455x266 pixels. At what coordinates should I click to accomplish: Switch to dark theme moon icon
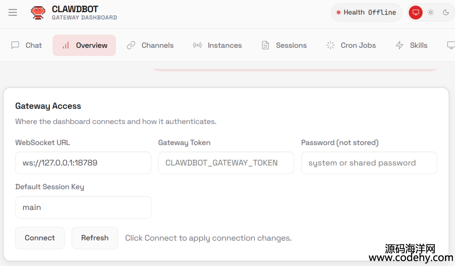coord(446,13)
